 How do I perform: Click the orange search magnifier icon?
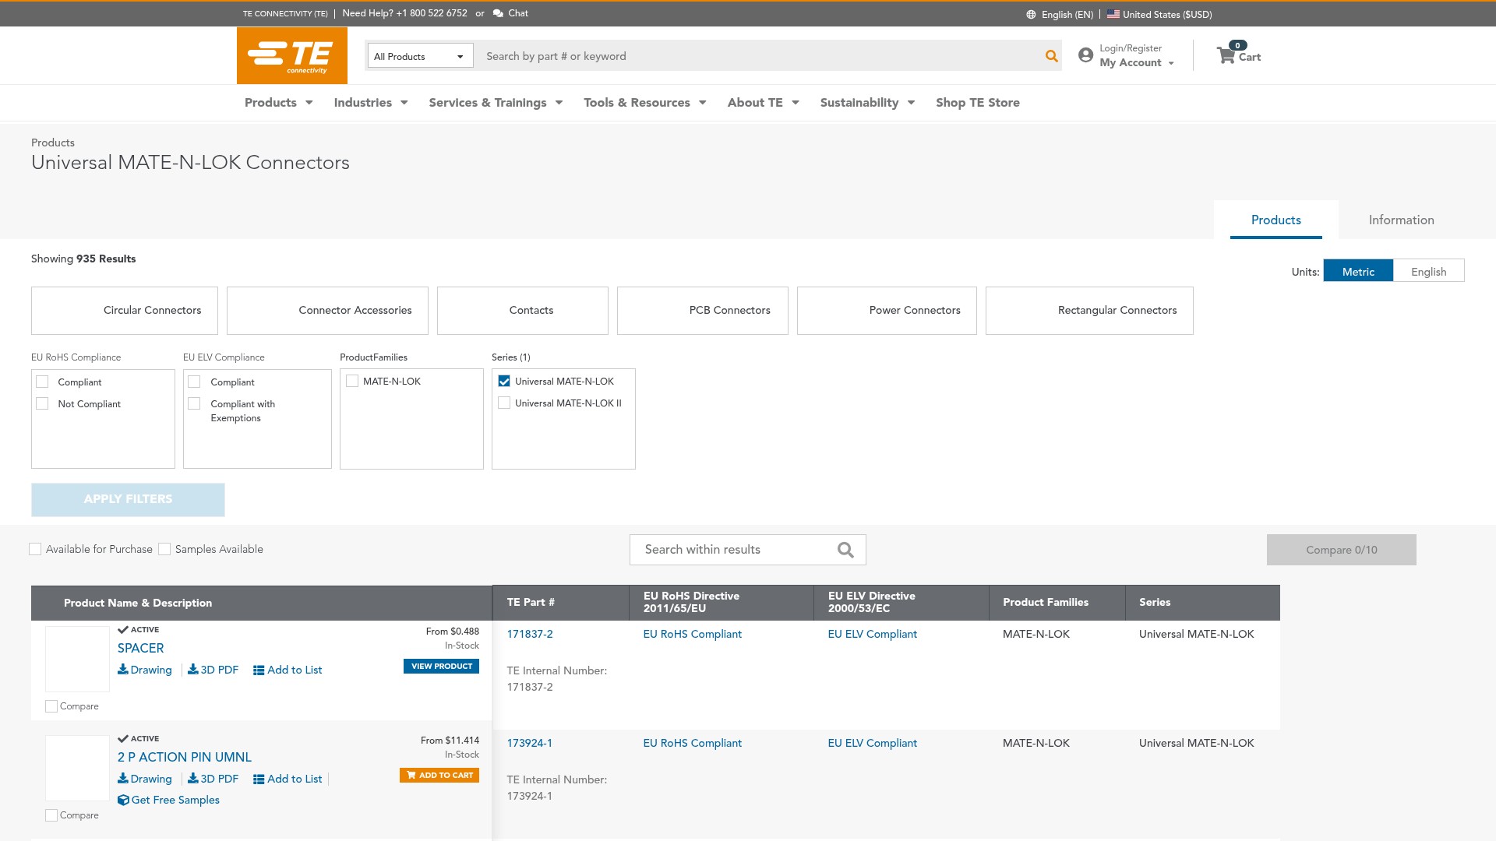click(x=1052, y=56)
